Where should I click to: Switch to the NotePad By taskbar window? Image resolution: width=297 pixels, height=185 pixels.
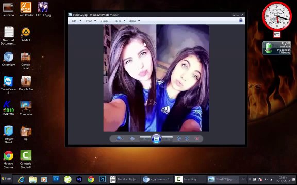click(x=124, y=179)
